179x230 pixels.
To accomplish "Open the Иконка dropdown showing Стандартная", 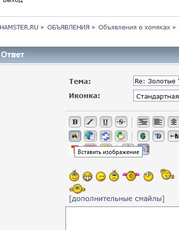I will point(156,96).
